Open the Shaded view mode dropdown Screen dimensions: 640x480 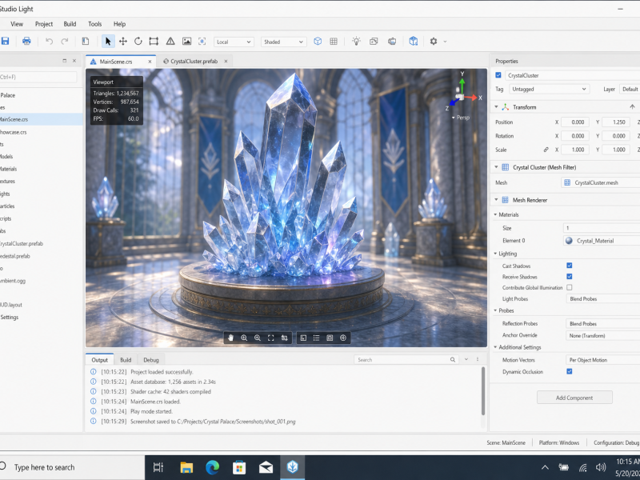pos(284,42)
